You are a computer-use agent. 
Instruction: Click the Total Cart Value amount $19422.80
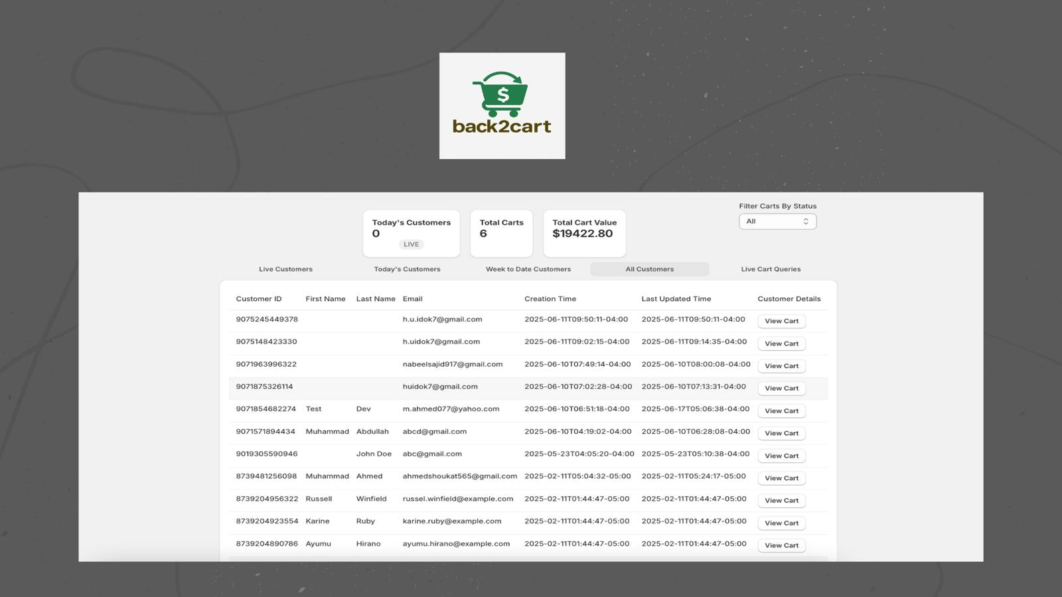coord(583,234)
